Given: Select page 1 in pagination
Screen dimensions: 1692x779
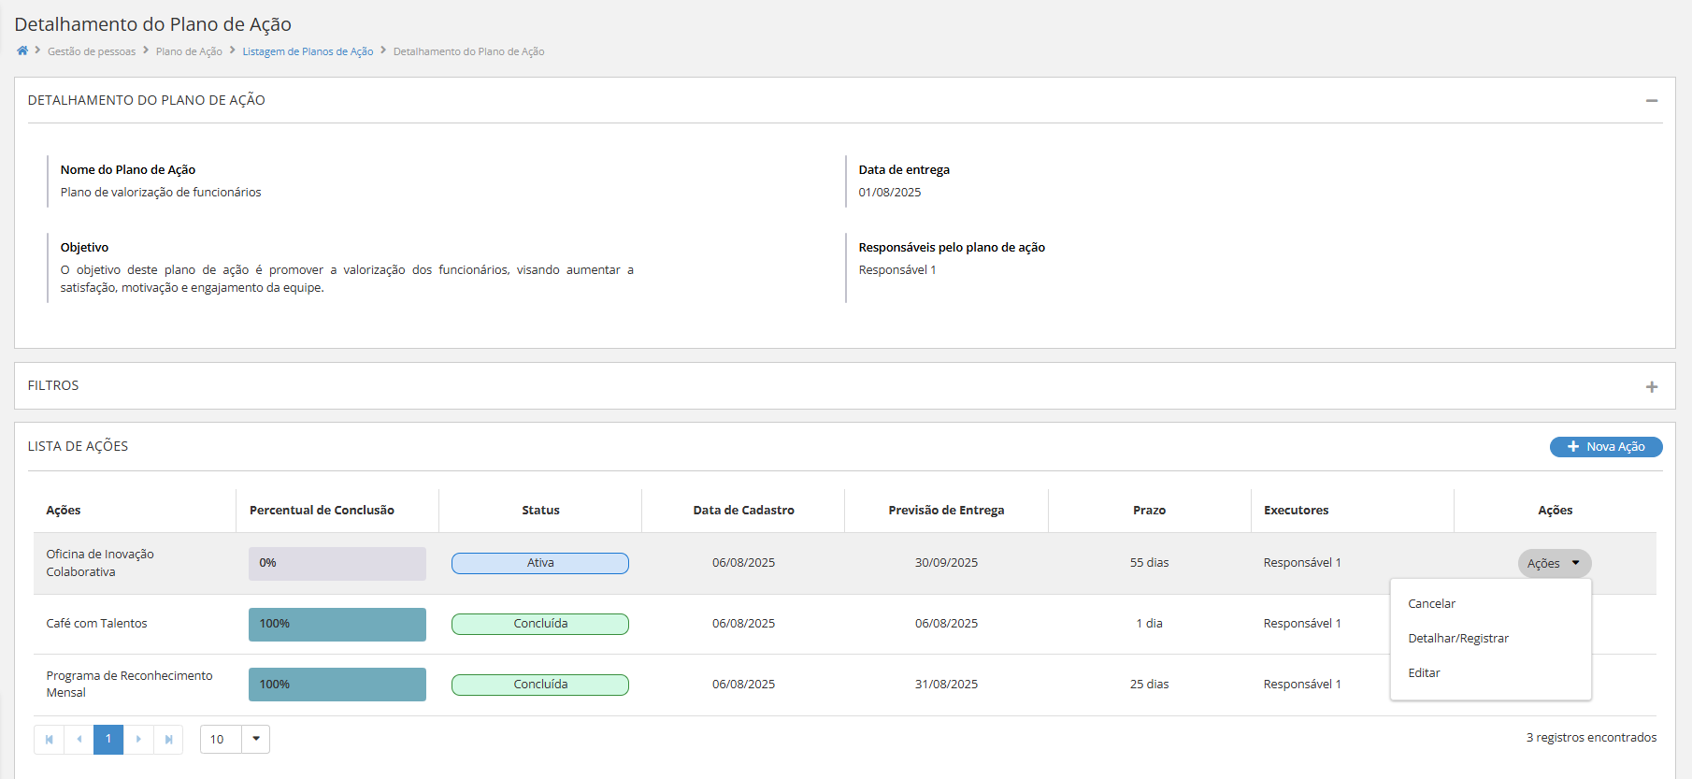Looking at the screenshot, I should pyautogui.click(x=108, y=740).
